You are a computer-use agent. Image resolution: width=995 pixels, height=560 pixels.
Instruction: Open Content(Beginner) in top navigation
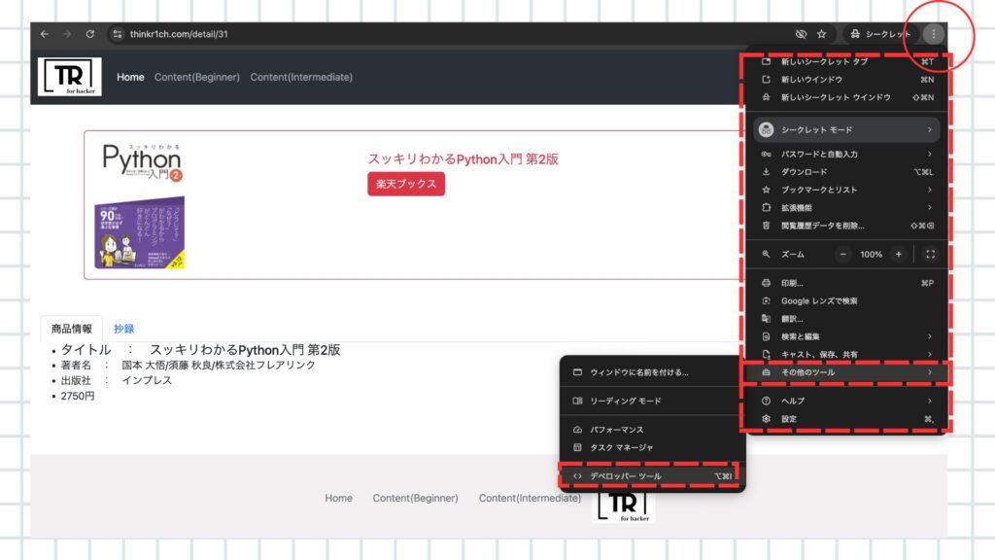(196, 77)
